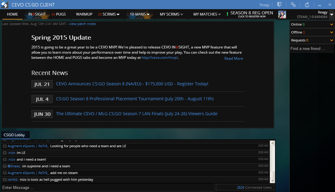The image size is (335, 192).
Task: Go to the HOME tab
Action: pos(12,14)
